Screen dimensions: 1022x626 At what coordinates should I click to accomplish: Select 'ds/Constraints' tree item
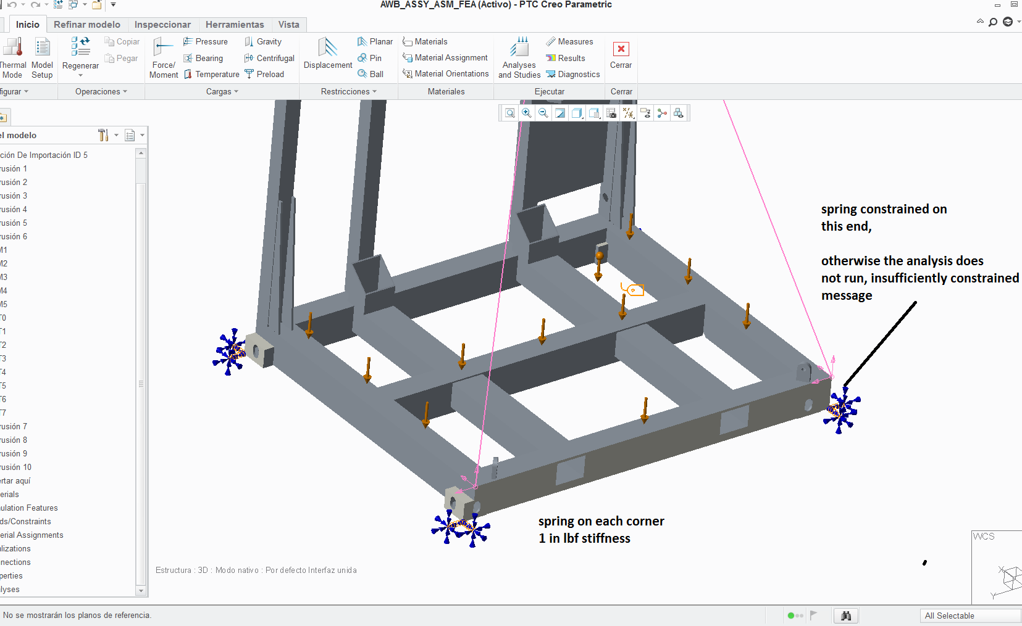click(26, 521)
